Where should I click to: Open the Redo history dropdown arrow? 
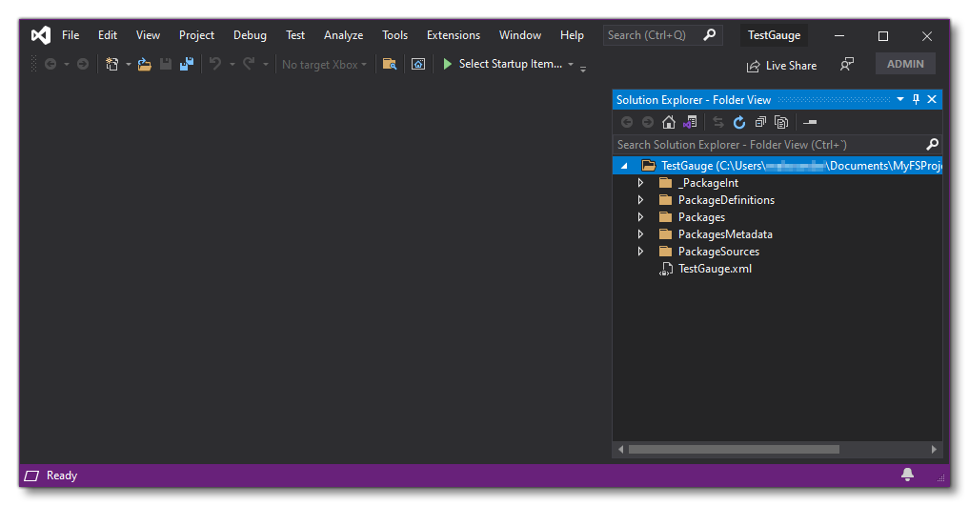pos(266,64)
